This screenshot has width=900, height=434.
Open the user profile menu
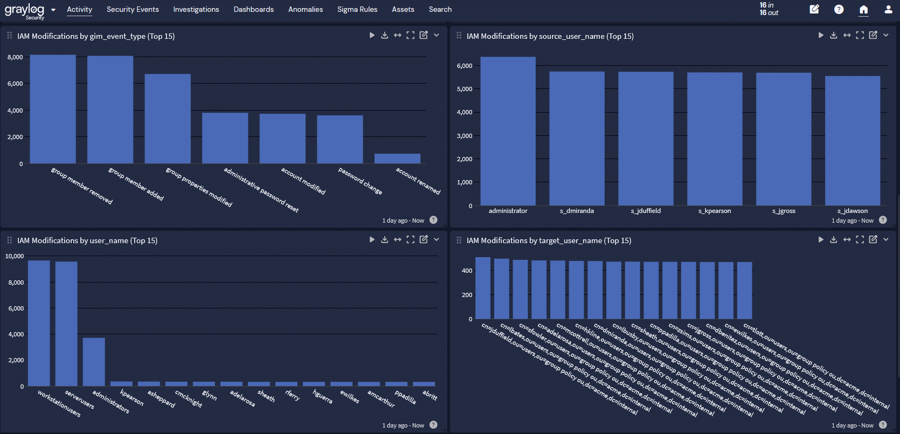[888, 10]
